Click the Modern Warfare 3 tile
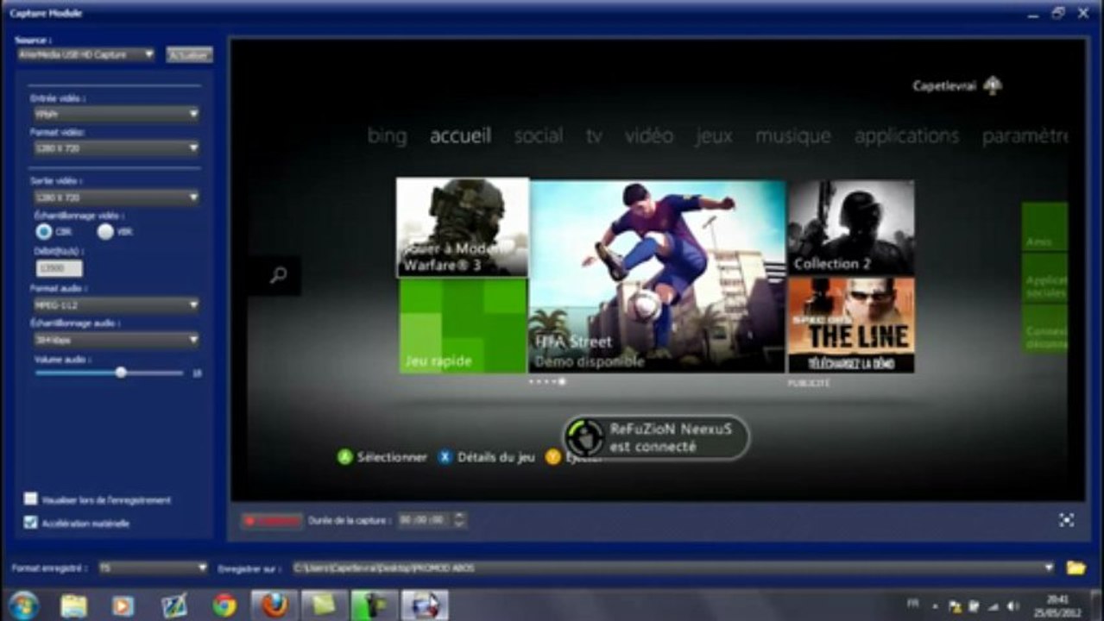 pos(463,228)
